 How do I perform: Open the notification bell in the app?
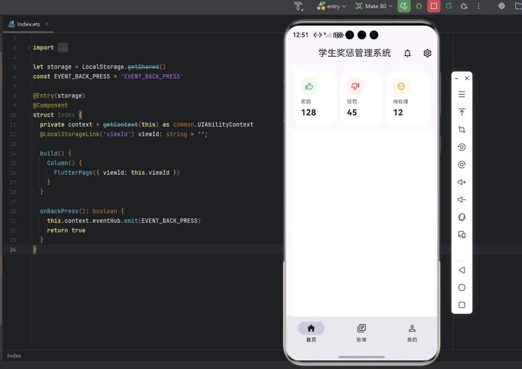408,53
